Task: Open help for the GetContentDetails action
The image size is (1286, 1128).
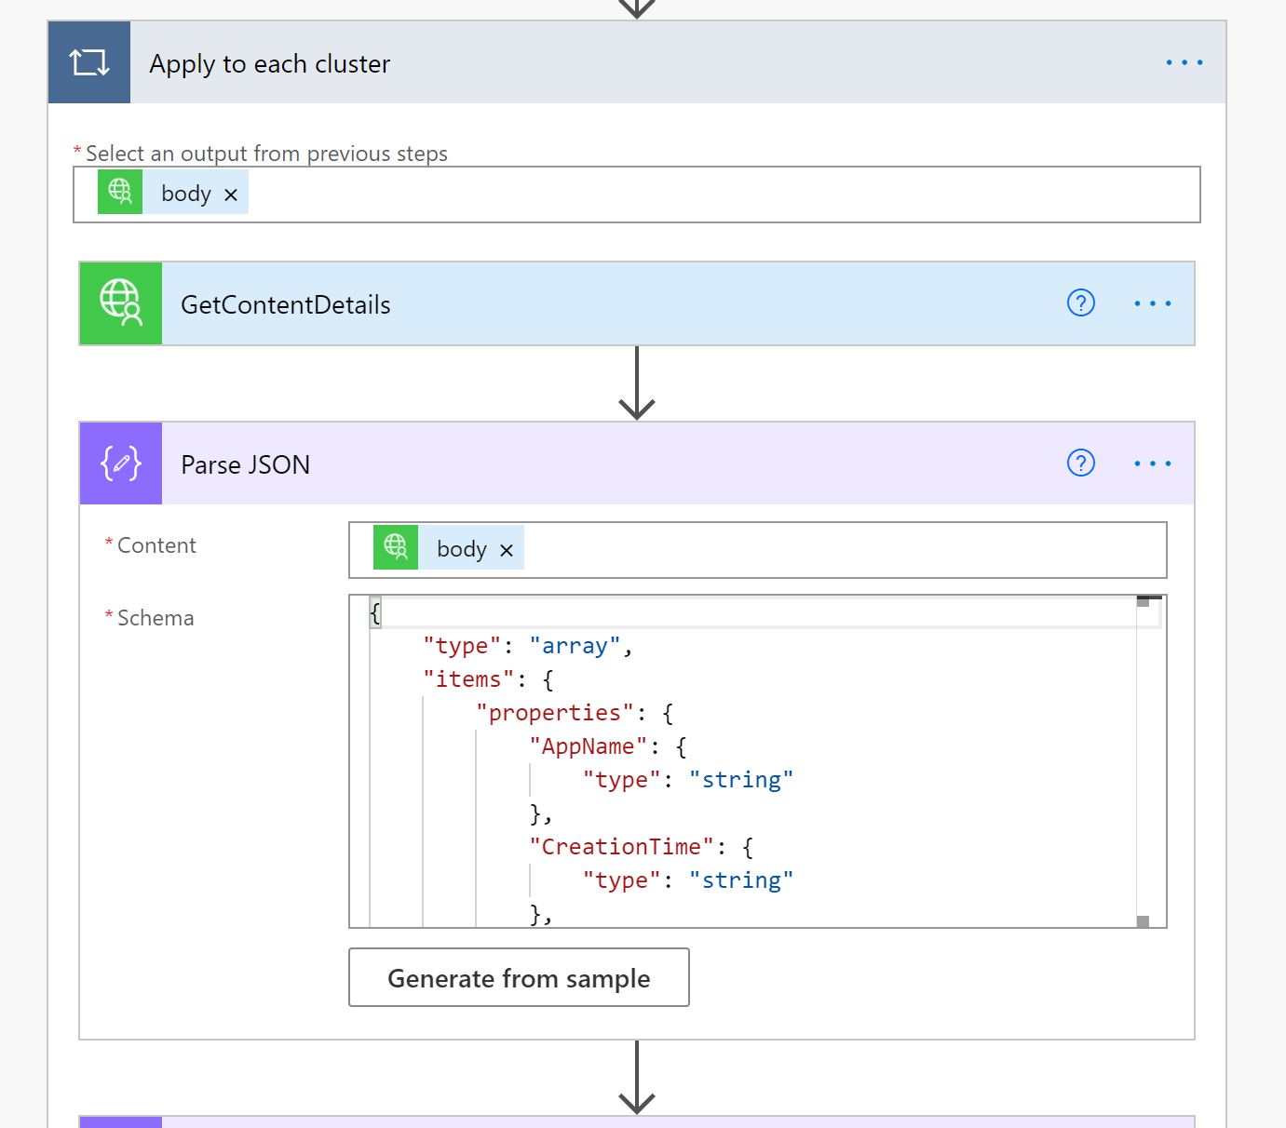Action: [x=1080, y=303]
